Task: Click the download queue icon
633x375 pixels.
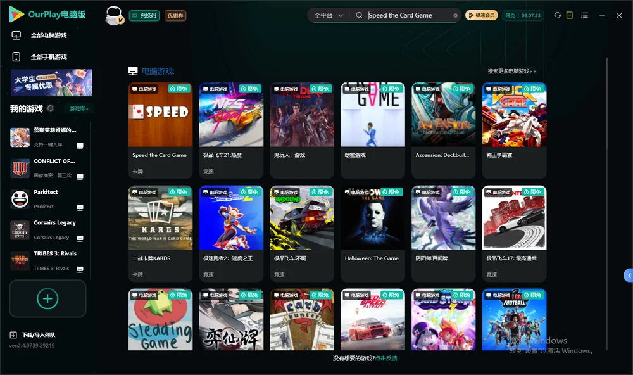Action: point(13,335)
